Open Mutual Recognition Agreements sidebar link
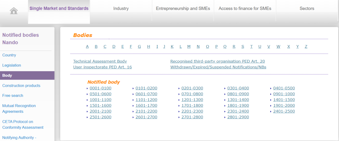339x141 pixels. coord(19,108)
